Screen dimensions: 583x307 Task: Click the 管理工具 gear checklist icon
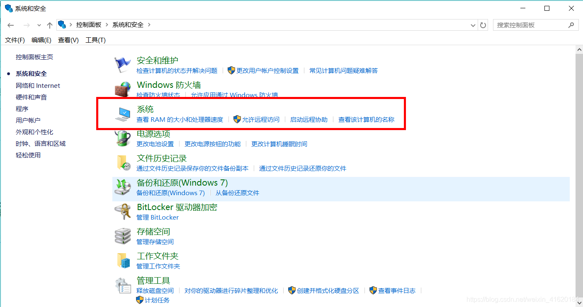point(122,285)
